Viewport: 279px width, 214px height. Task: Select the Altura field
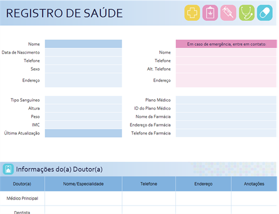point(83,108)
